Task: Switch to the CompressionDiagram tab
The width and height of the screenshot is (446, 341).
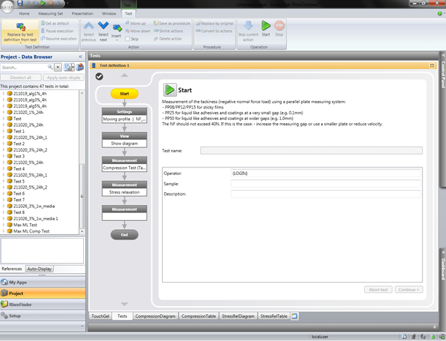Action: point(155,316)
